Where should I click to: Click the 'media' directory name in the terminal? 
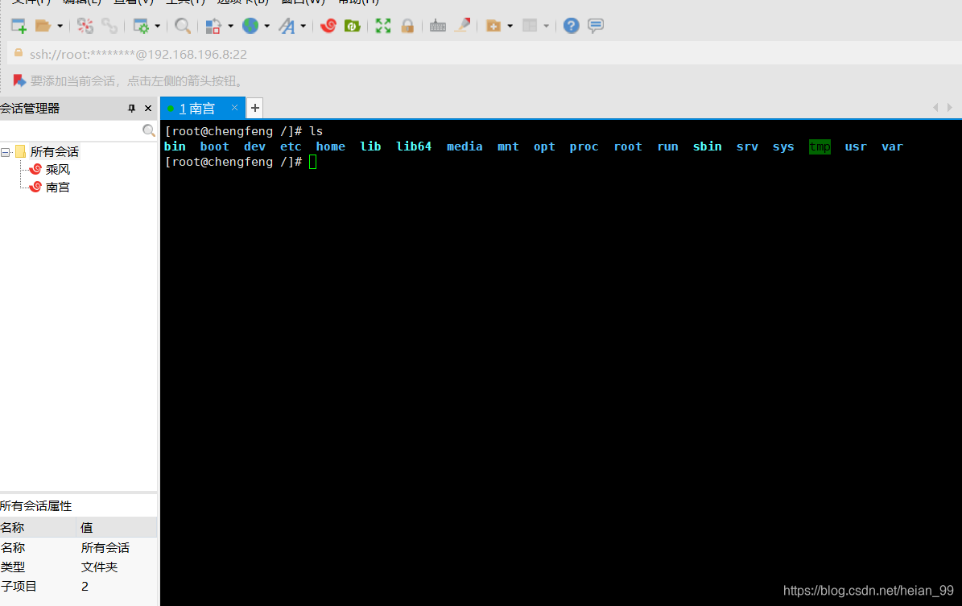pyautogui.click(x=464, y=146)
